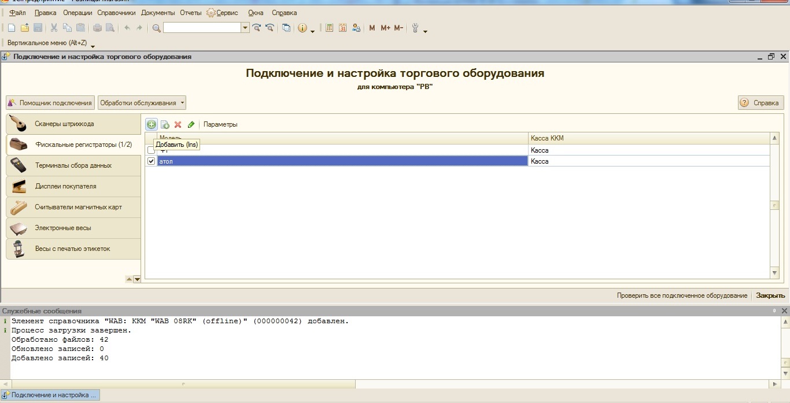
Task: Click in the toolbar search input field
Action: pos(202,28)
